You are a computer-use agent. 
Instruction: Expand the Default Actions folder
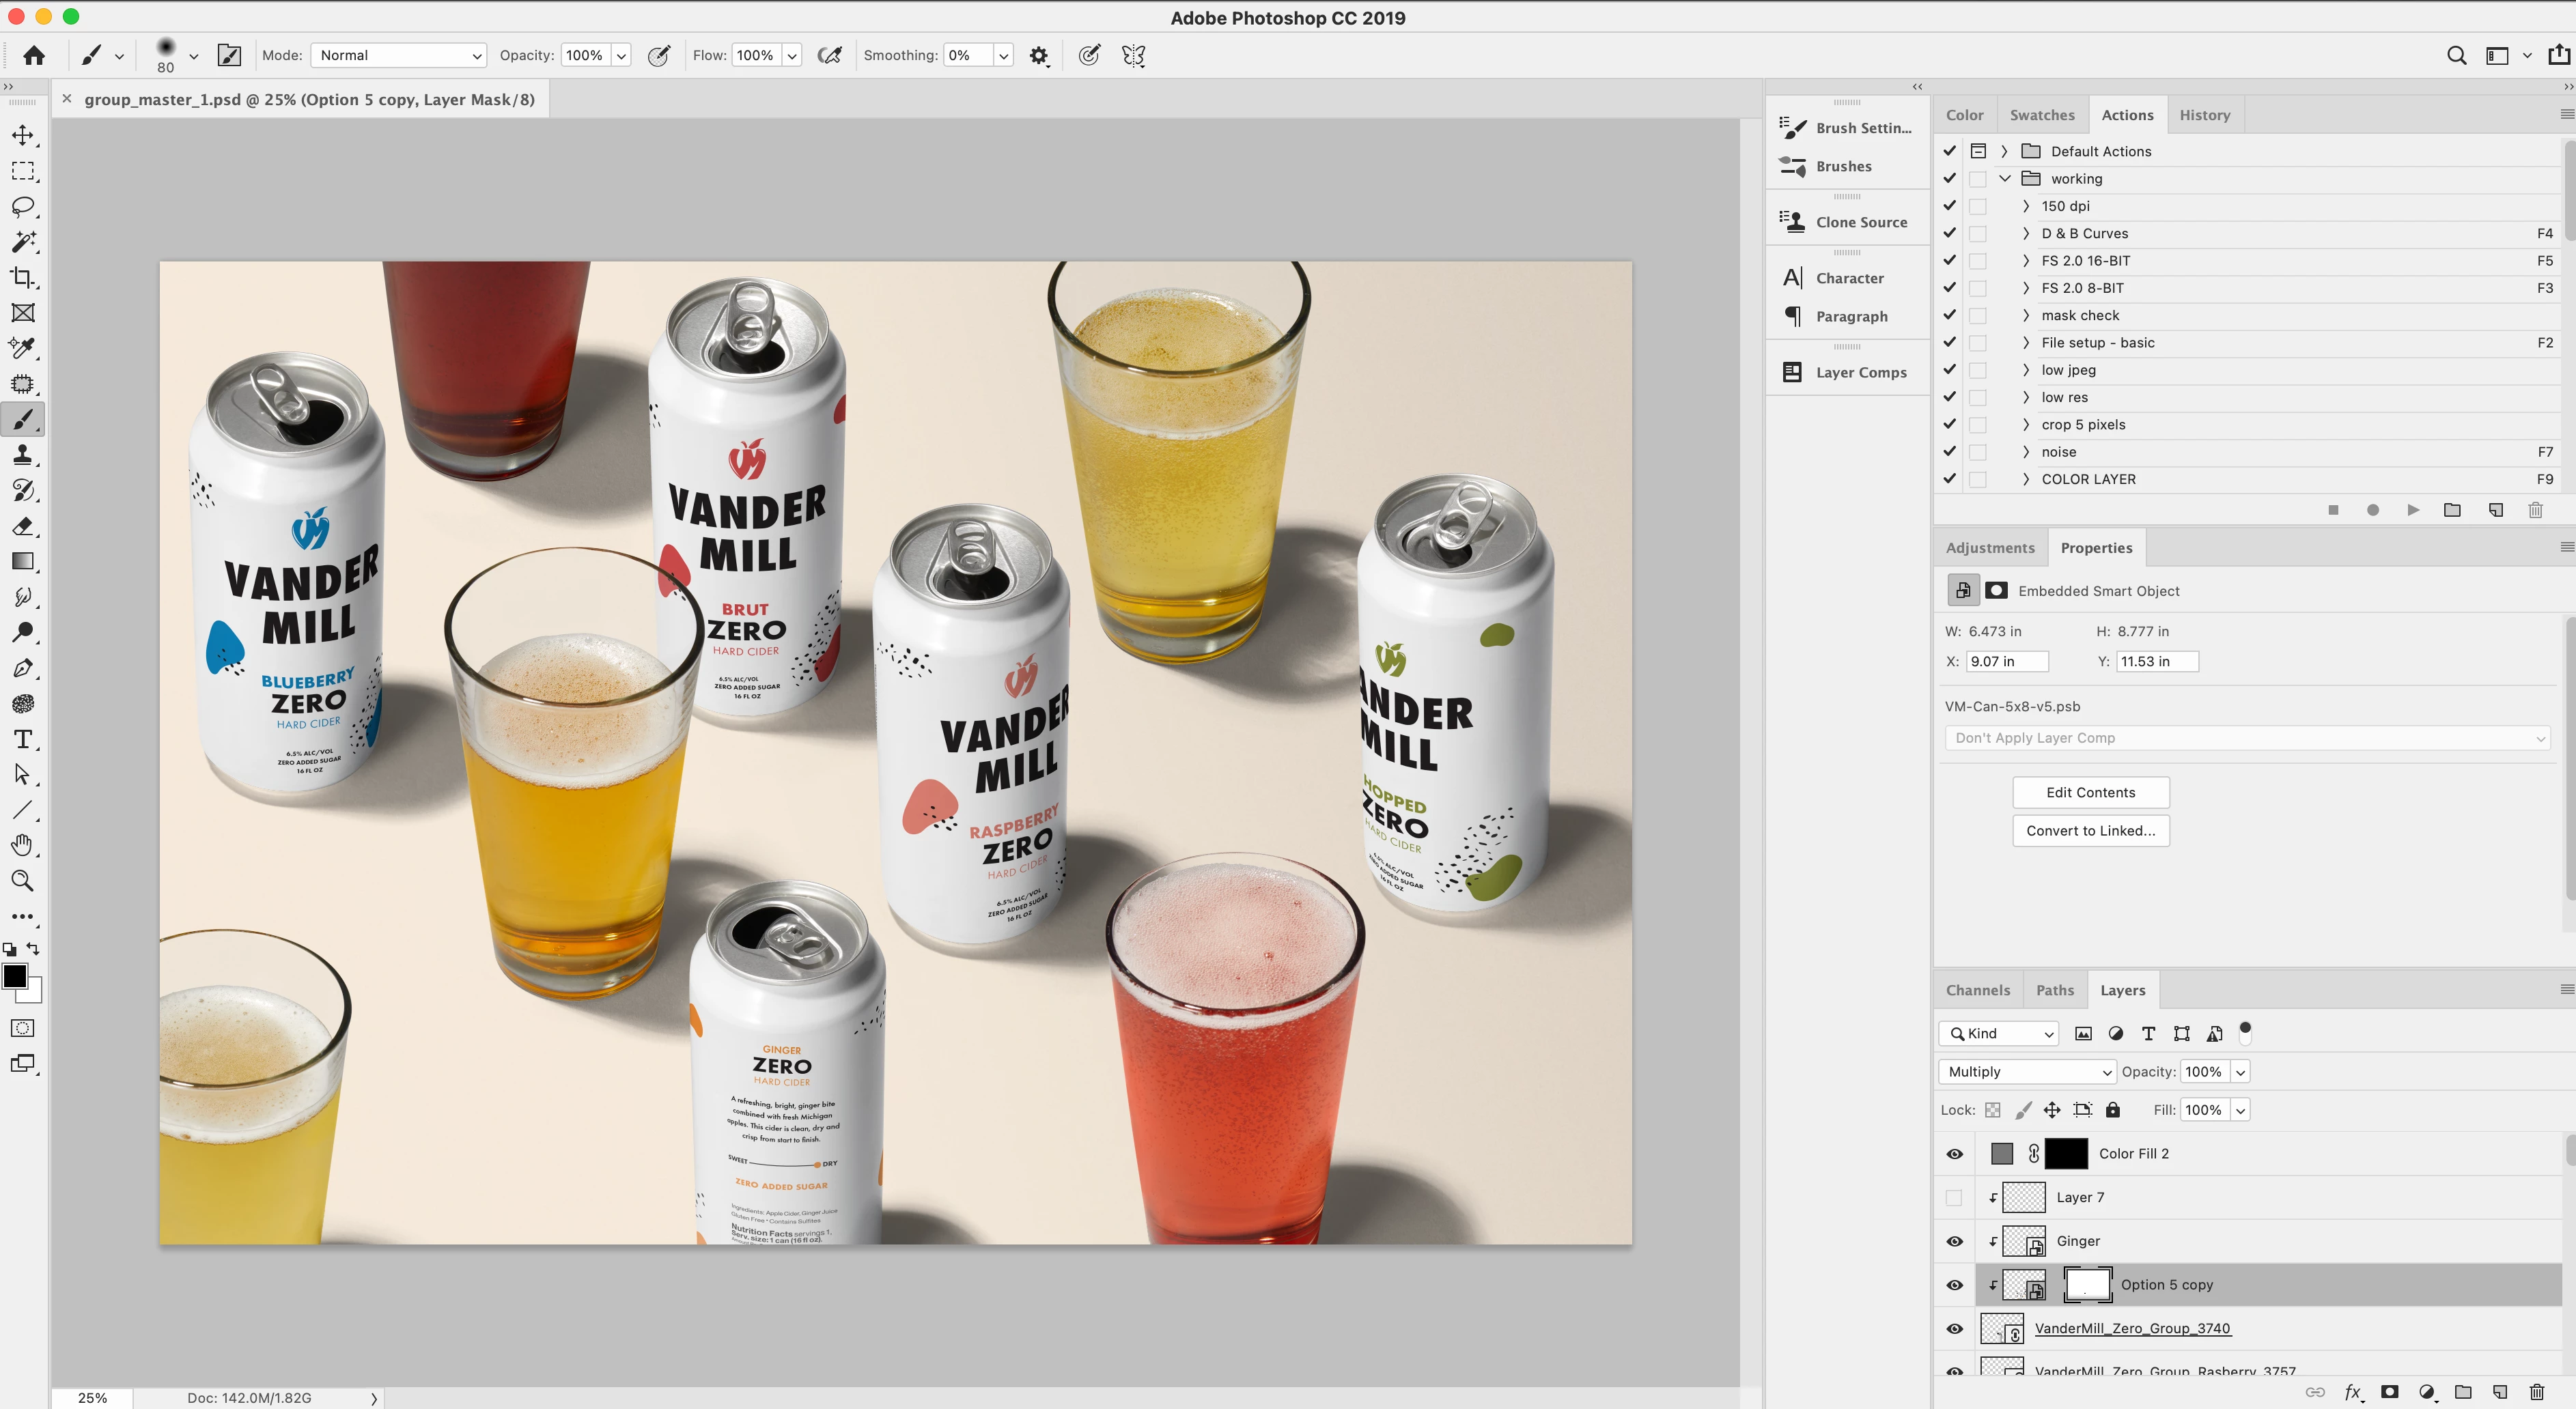tap(2004, 151)
